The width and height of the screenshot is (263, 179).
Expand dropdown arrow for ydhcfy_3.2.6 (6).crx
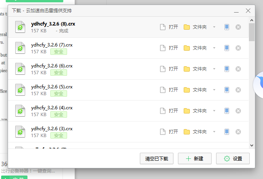pyautogui.click(x=214, y=69)
